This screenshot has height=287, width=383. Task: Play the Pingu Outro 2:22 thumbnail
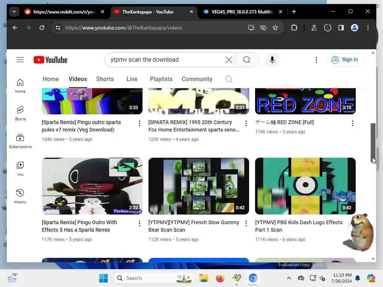[x=92, y=186]
